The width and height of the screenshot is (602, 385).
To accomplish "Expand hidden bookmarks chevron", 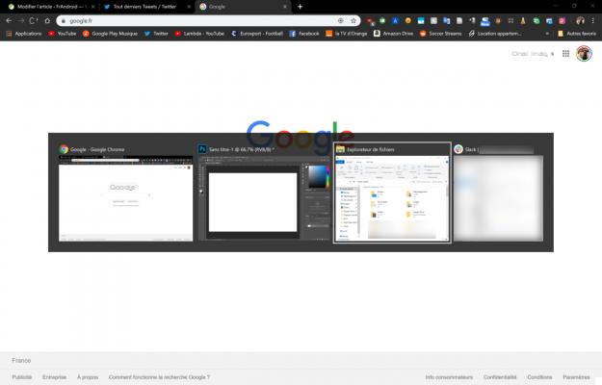I will tap(547, 34).
